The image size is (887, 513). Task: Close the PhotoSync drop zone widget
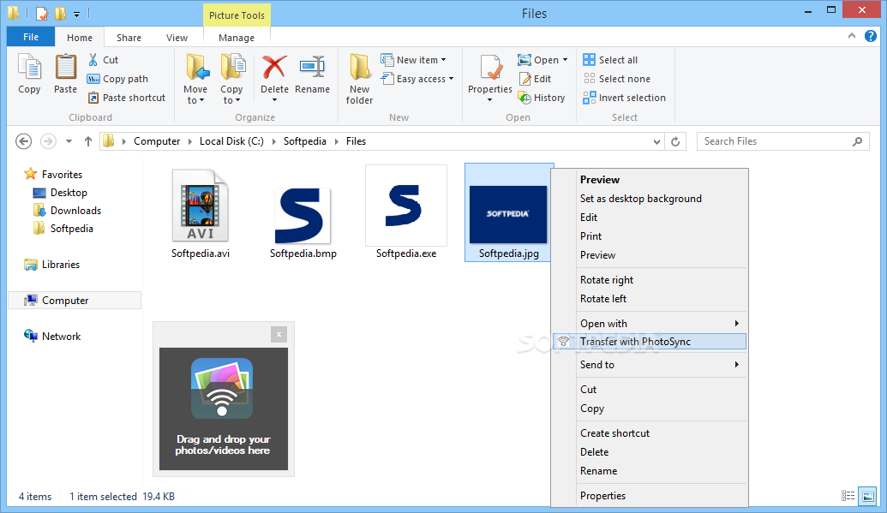coord(279,334)
